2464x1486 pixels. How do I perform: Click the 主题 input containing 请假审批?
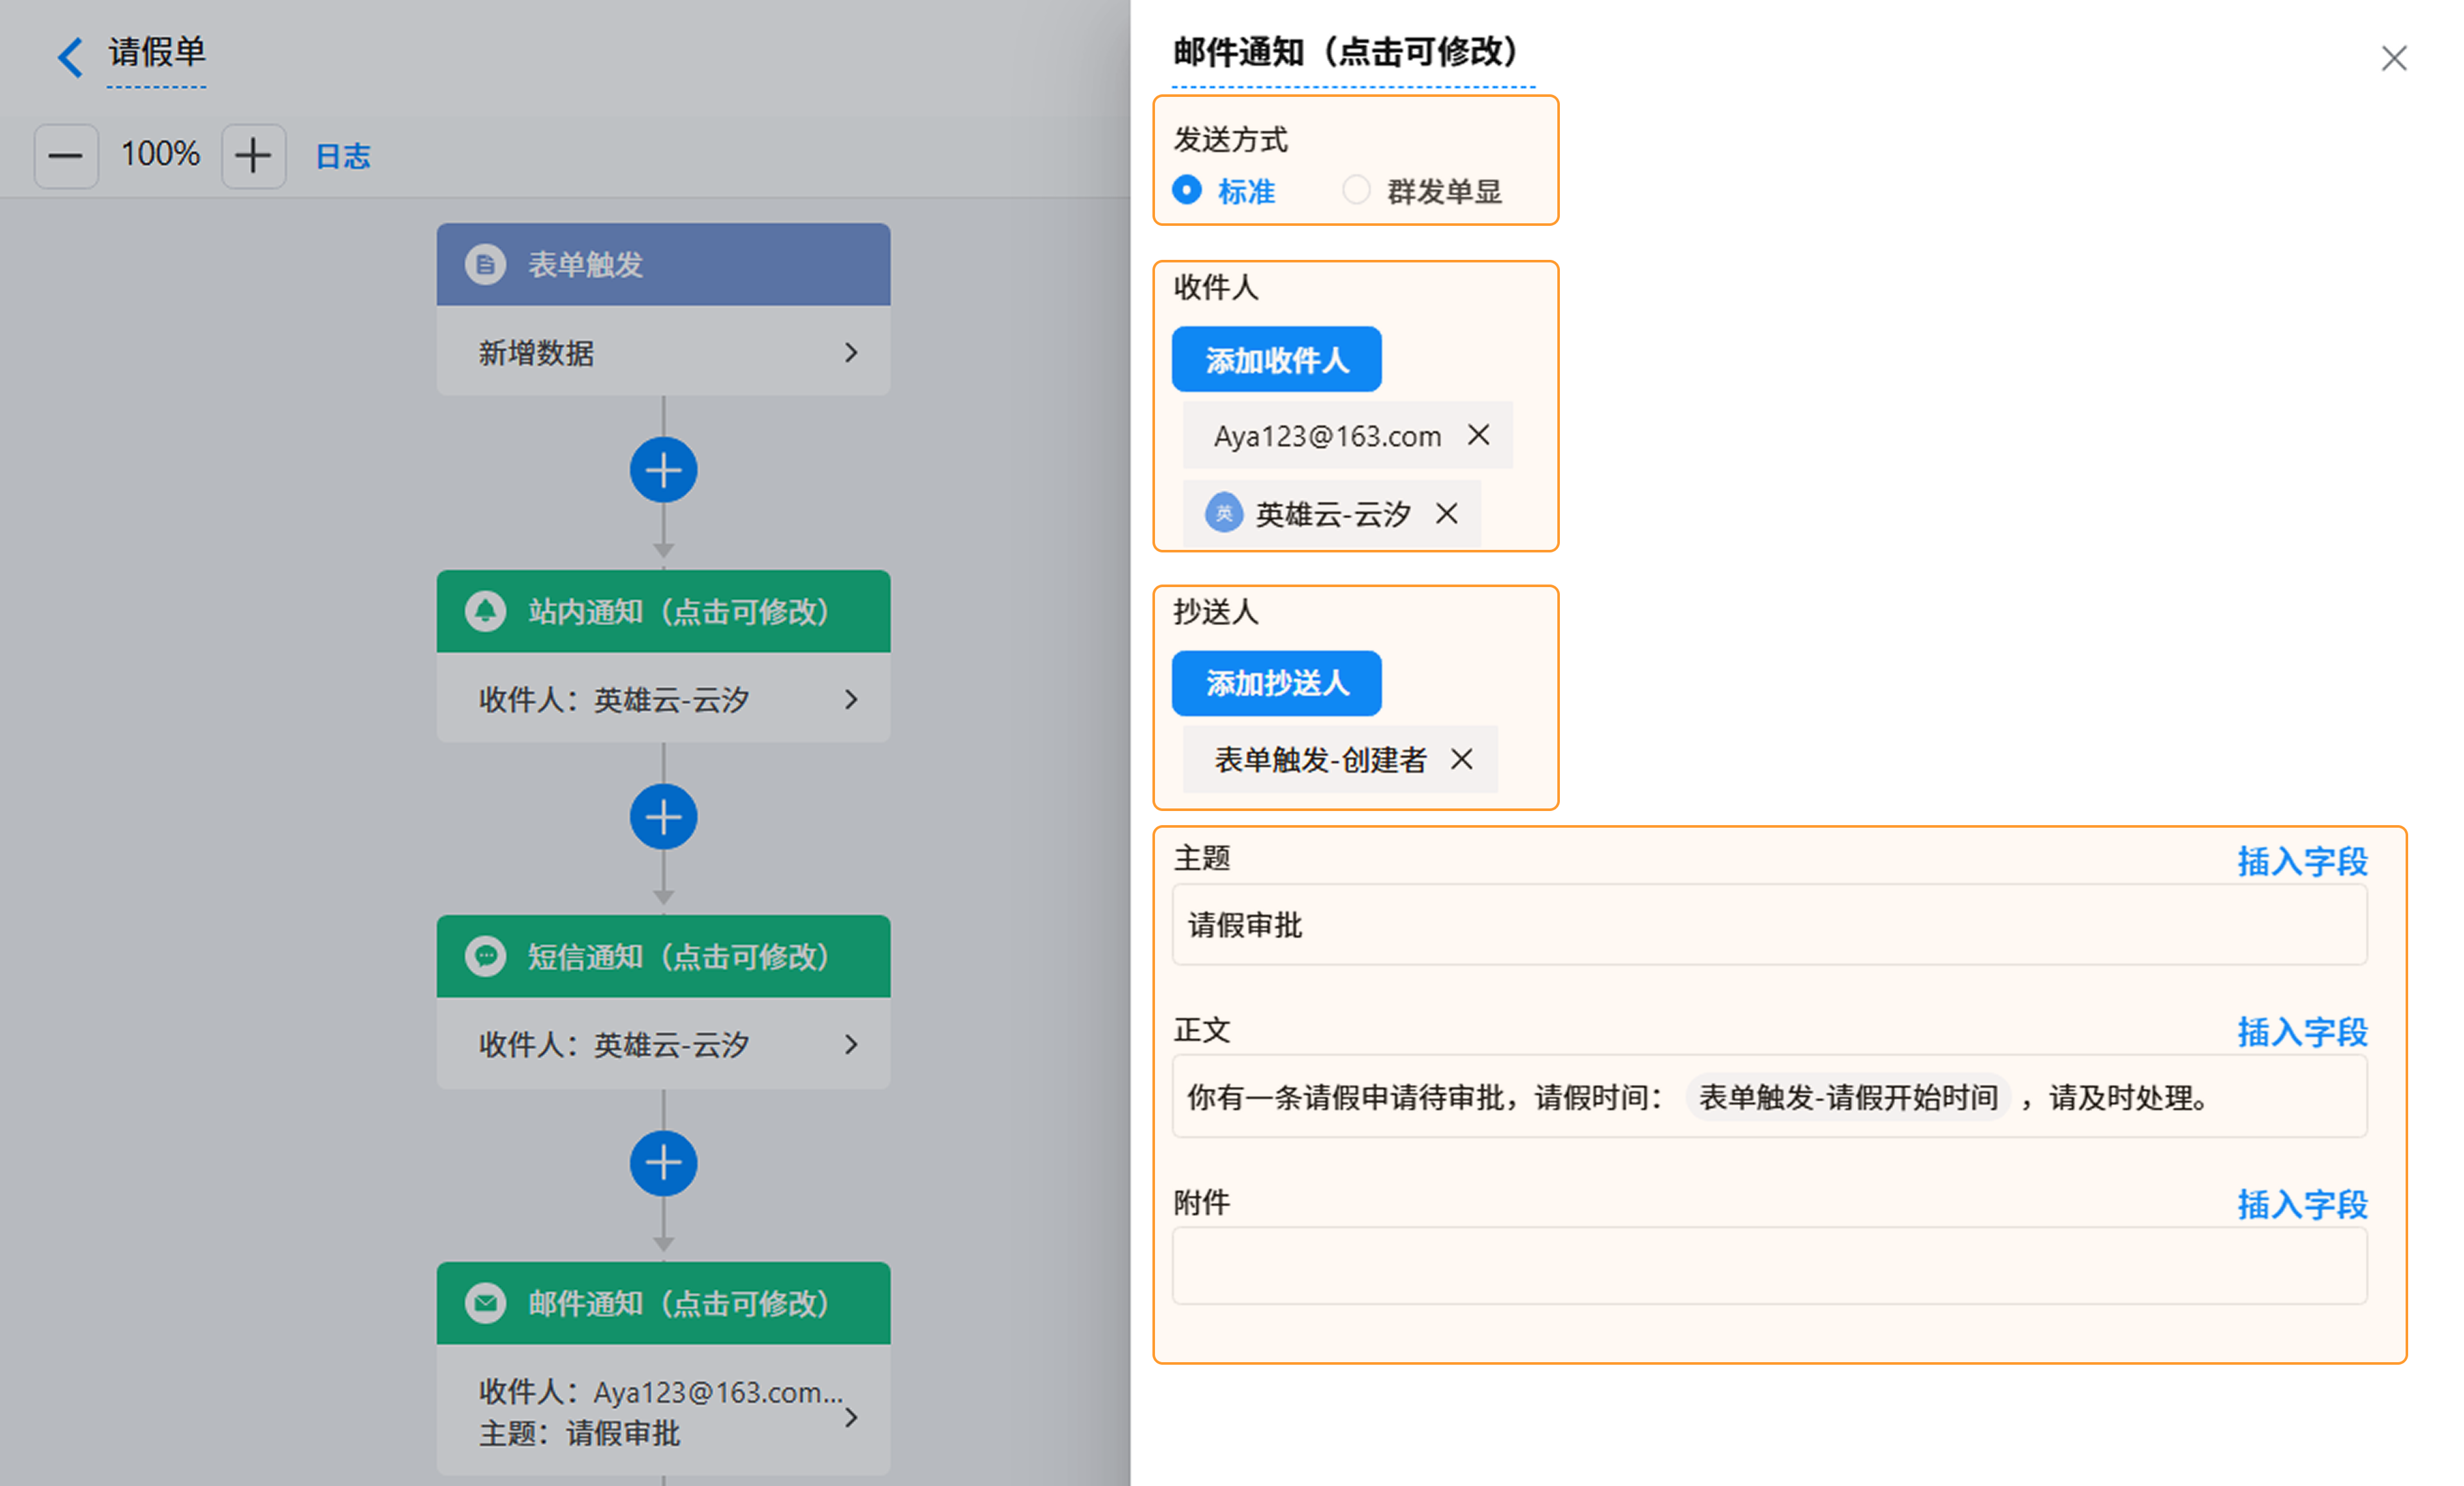(1769, 925)
